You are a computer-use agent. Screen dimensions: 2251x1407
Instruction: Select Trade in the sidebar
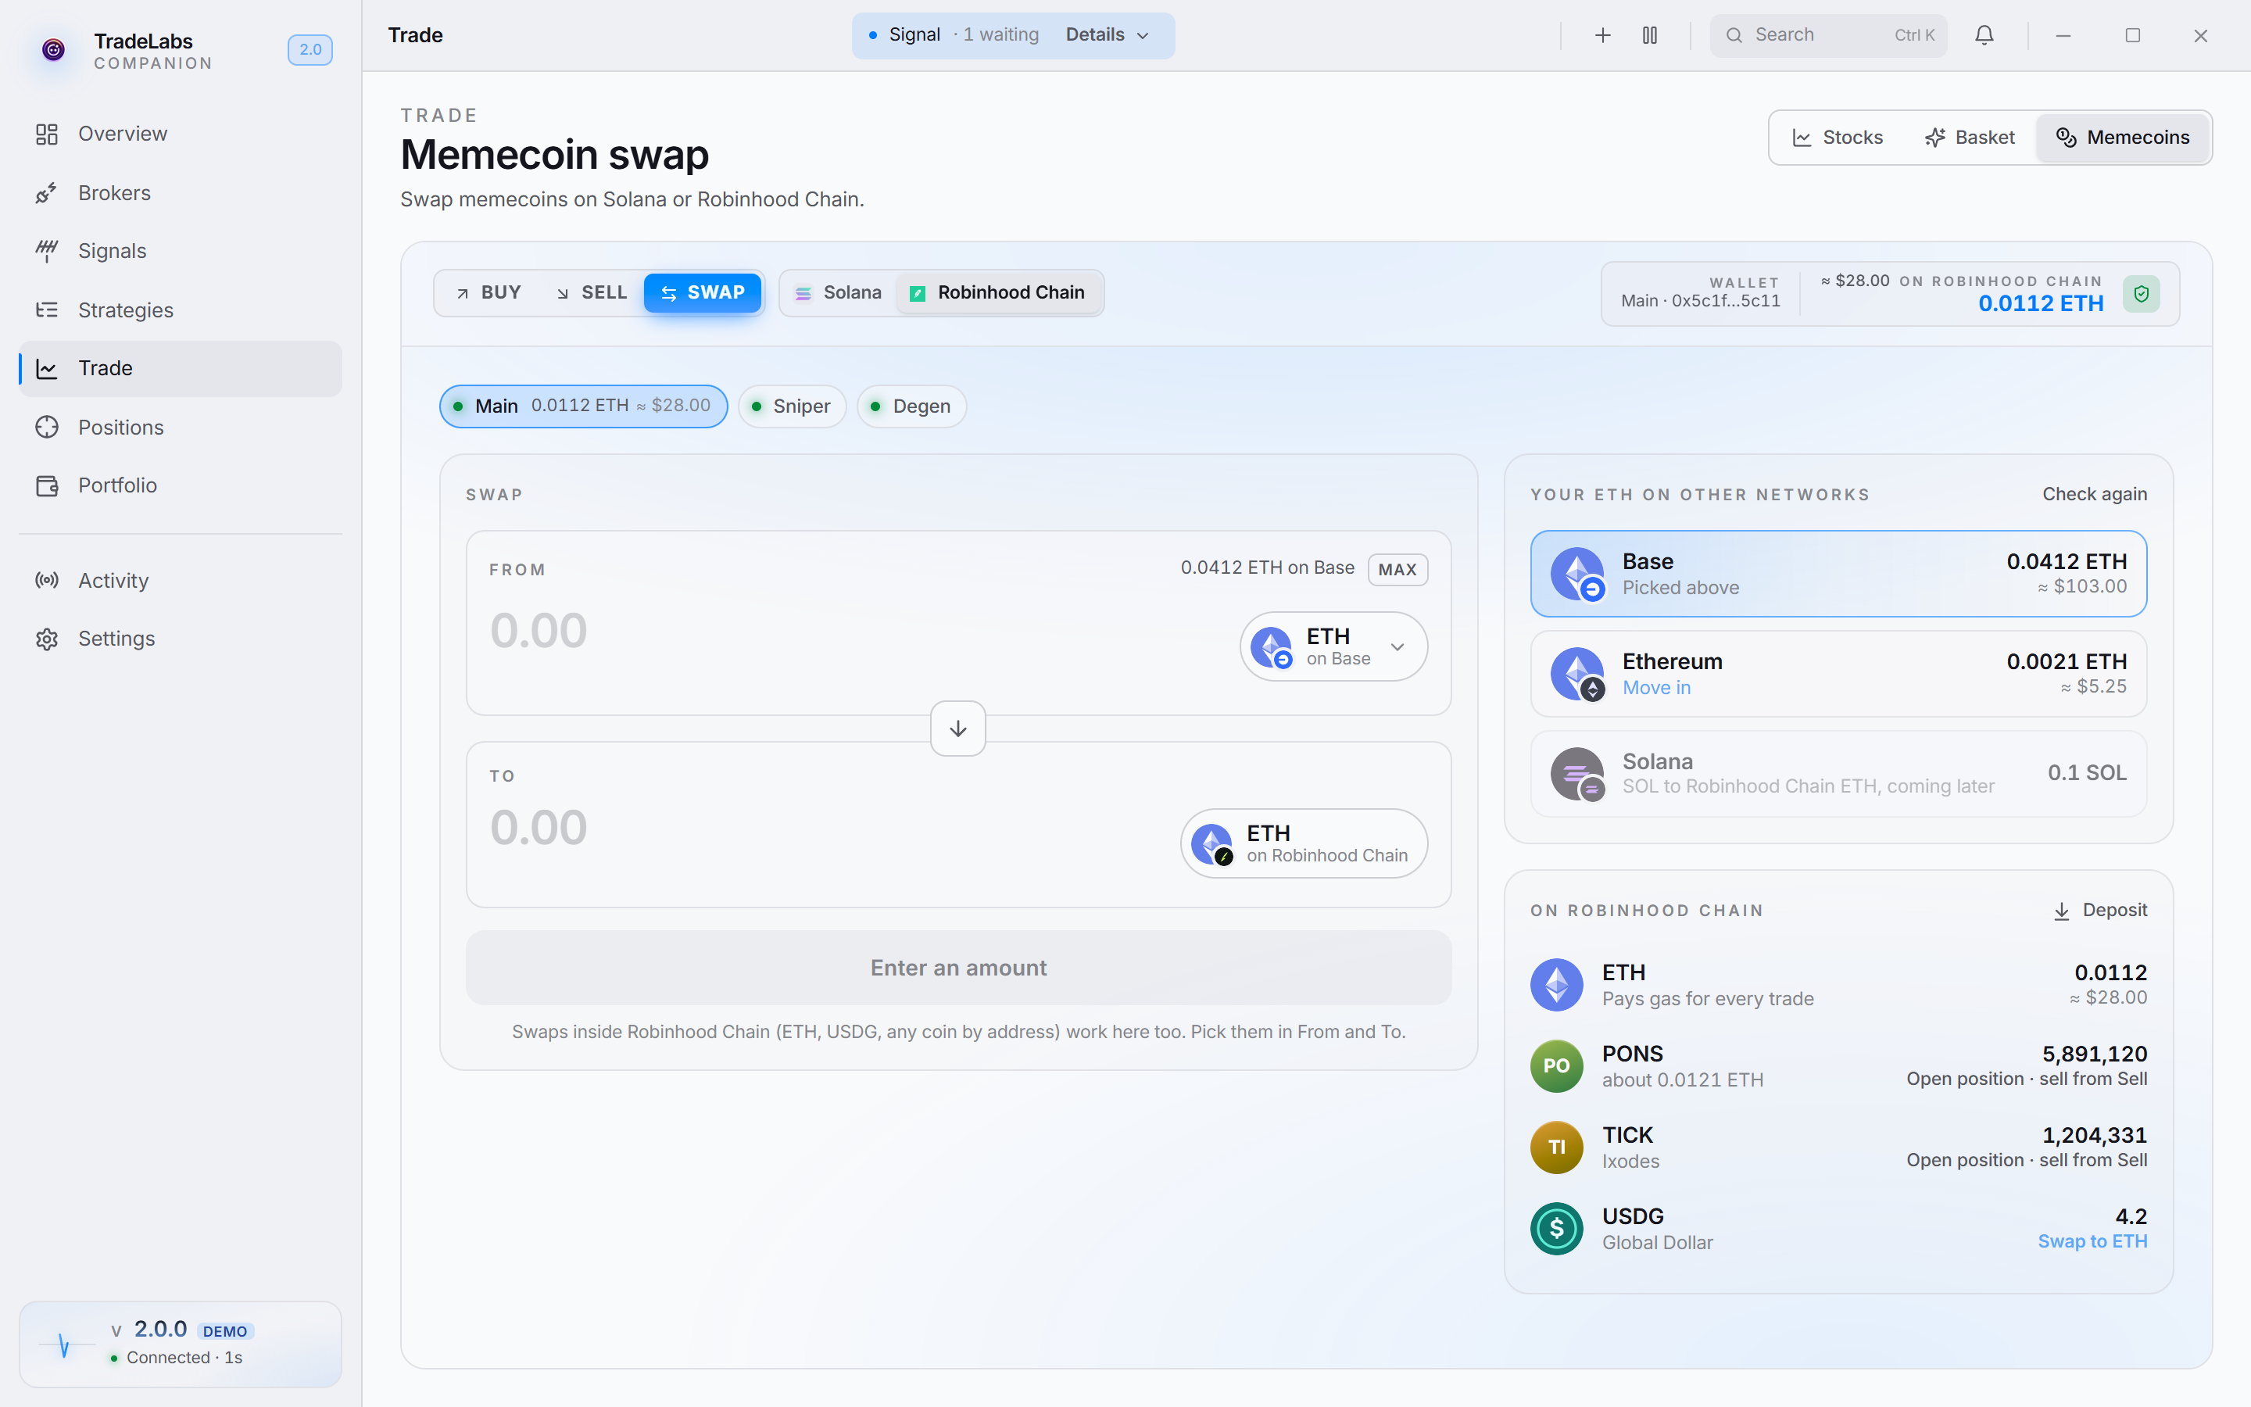[181, 368]
